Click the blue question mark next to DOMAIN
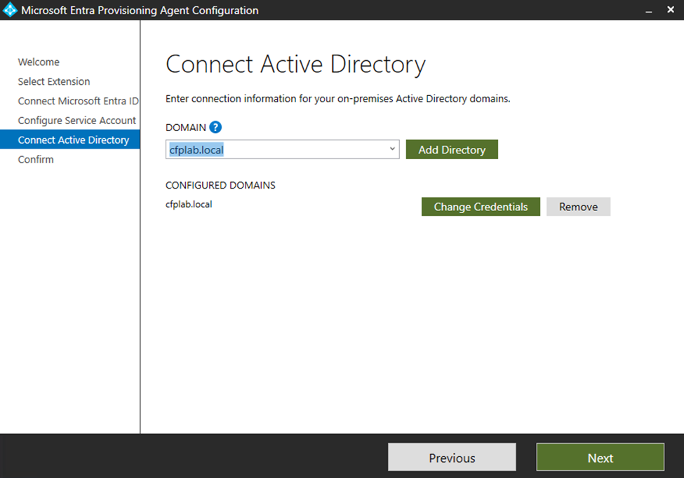This screenshot has height=478, width=684. (x=215, y=127)
